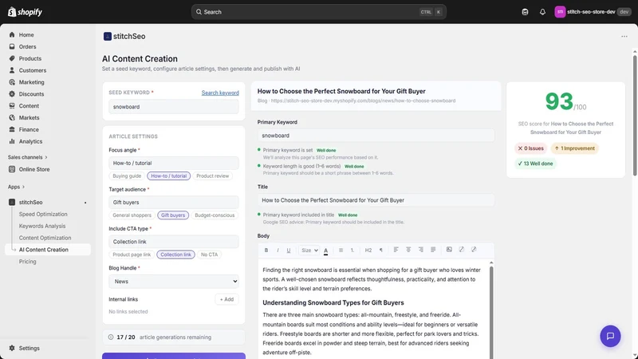Select How-to / tutorial focus chip
Viewport: 638px width, 359px height.
[168, 176]
